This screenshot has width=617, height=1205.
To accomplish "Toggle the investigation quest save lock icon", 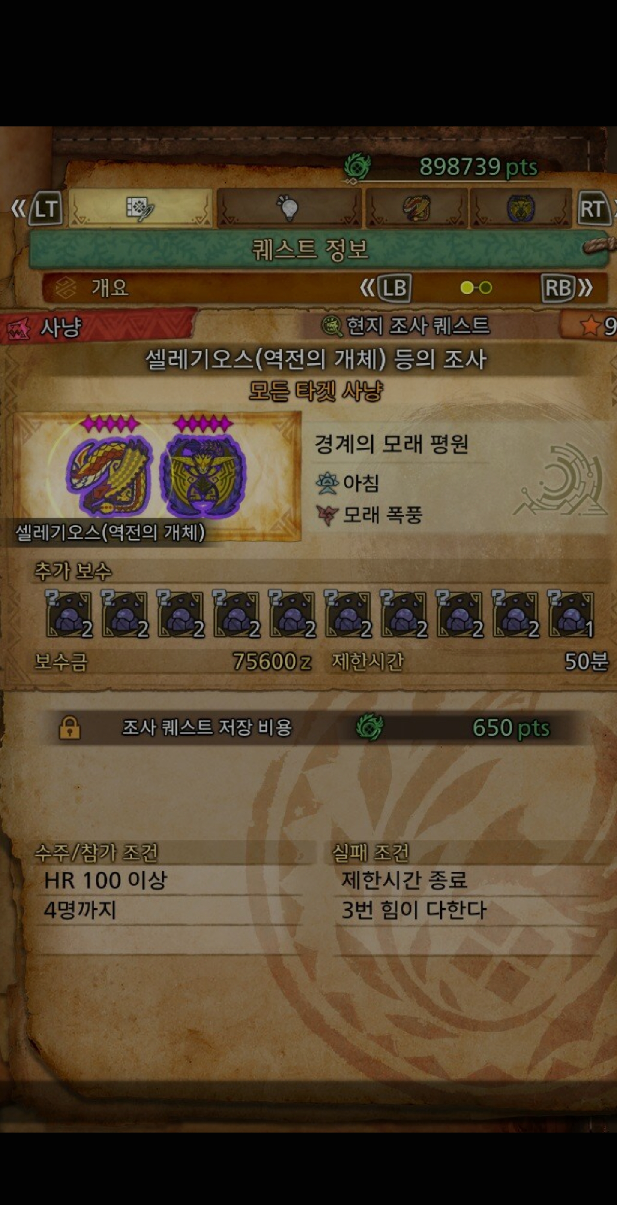I will (69, 727).
